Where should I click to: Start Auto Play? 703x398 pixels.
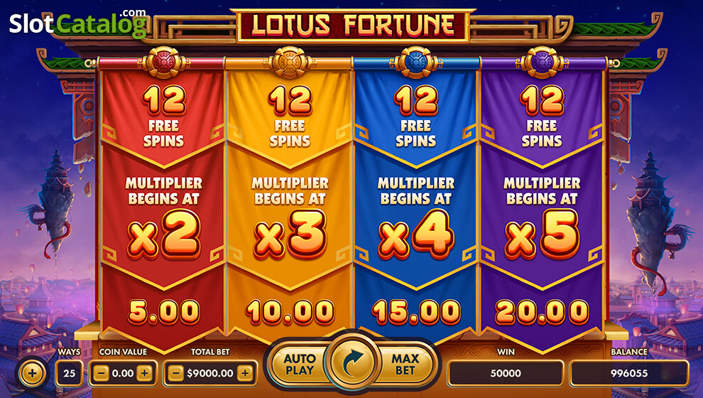pos(300,365)
